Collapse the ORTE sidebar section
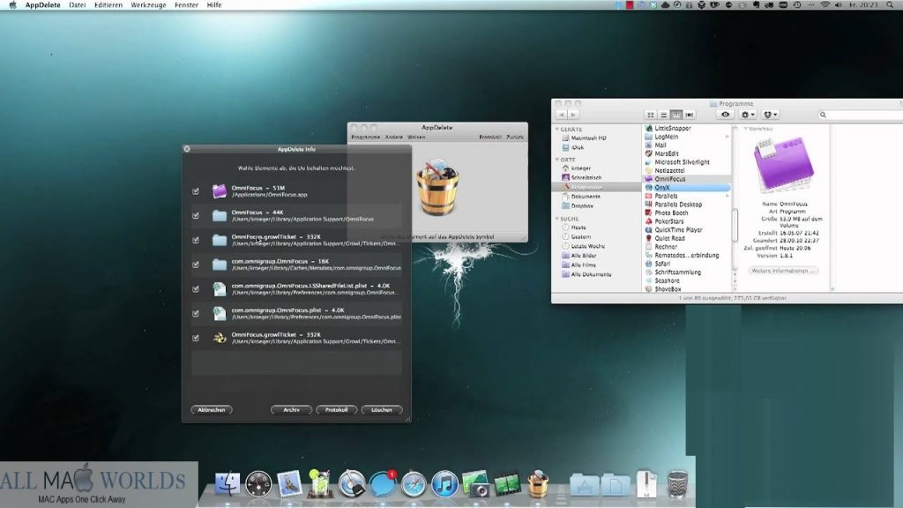Image resolution: width=903 pixels, height=508 pixels. (x=557, y=160)
